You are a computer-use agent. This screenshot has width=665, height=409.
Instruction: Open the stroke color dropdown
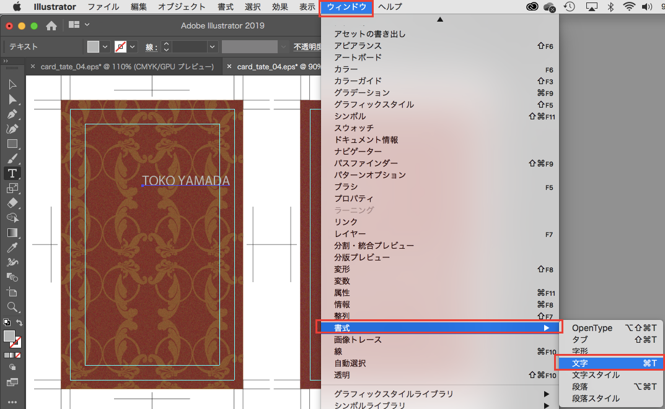(133, 46)
